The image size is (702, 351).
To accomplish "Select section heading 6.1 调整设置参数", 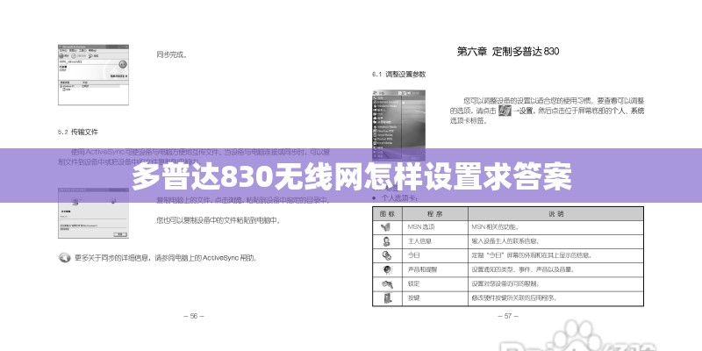I will pos(398,75).
